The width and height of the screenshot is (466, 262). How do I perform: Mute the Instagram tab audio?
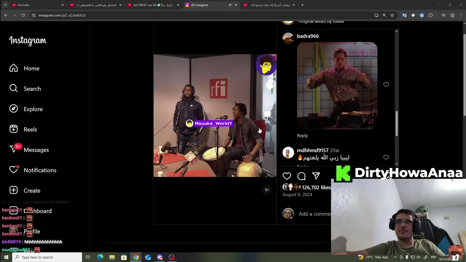(x=230, y=5)
